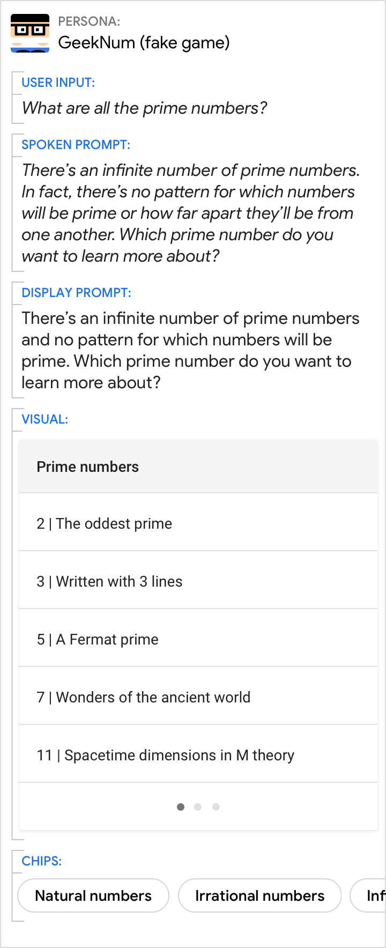Jump to third carousel page dot

coord(216,807)
